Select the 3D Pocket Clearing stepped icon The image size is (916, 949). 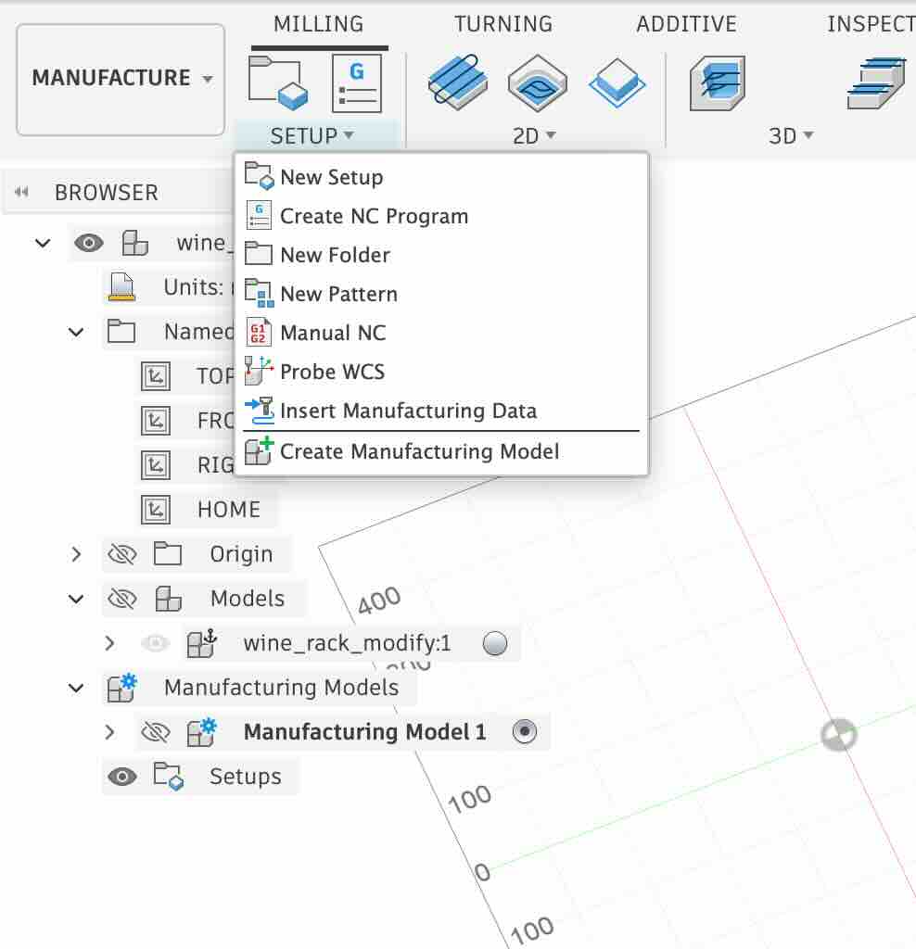coord(877,82)
